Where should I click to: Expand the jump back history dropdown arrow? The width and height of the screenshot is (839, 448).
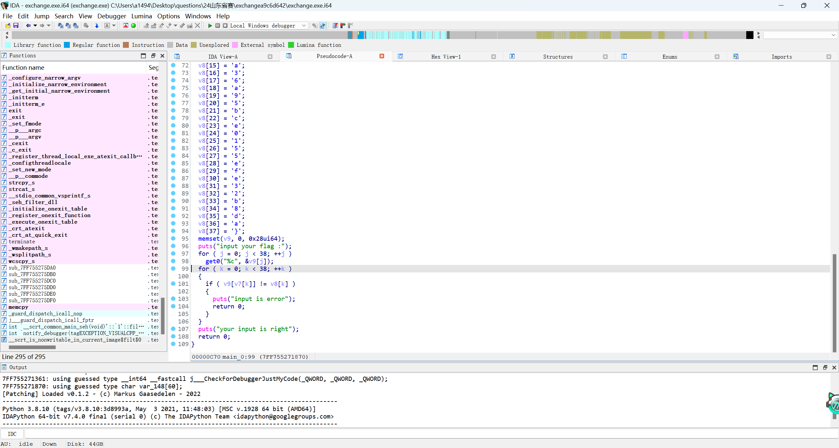point(35,26)
